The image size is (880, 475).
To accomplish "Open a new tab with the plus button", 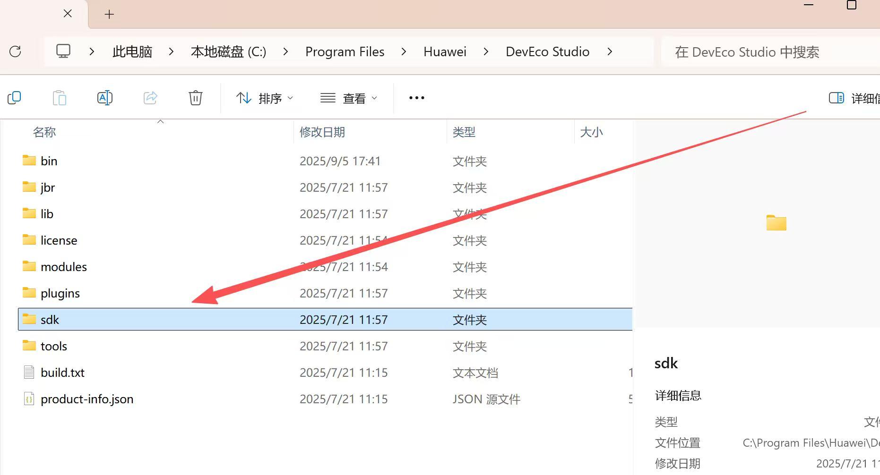I will point(109,14).
